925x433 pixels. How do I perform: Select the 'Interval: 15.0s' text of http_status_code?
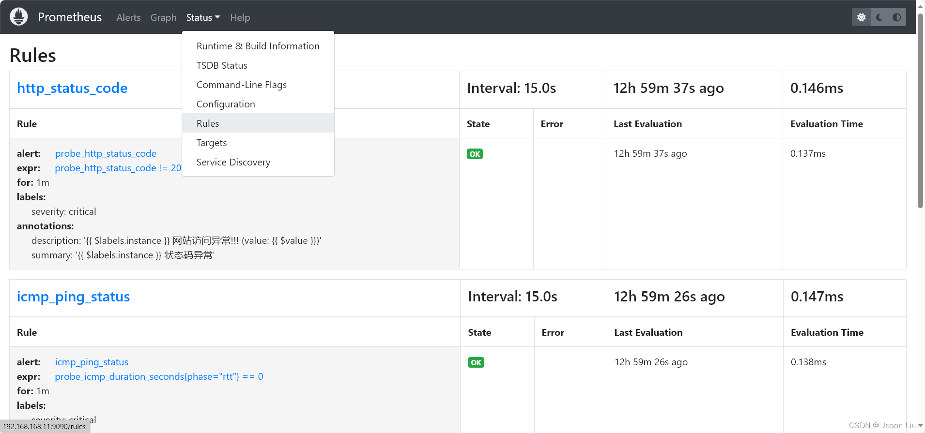(511, 88)
